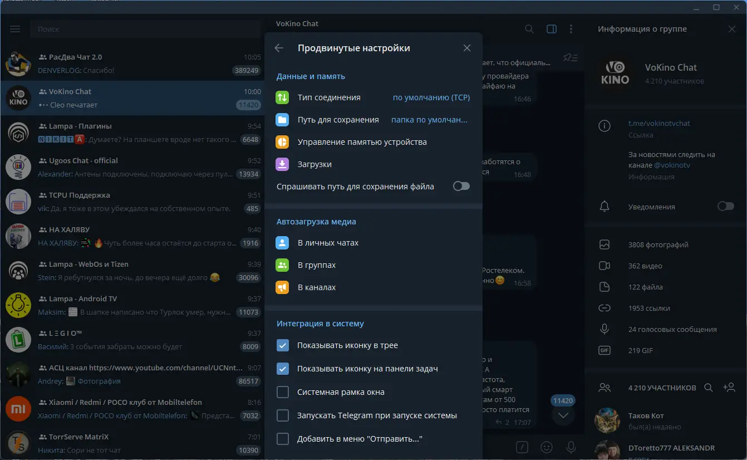Enable Добавить в меню "Отправить..." checkbox
The width and height of the screenshot is (747, 460).
283,439
